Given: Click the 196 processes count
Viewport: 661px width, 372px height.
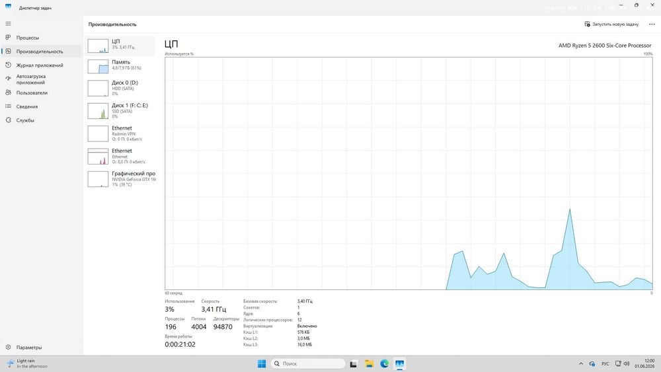Looking at the screenshot, I should point(171,327).
